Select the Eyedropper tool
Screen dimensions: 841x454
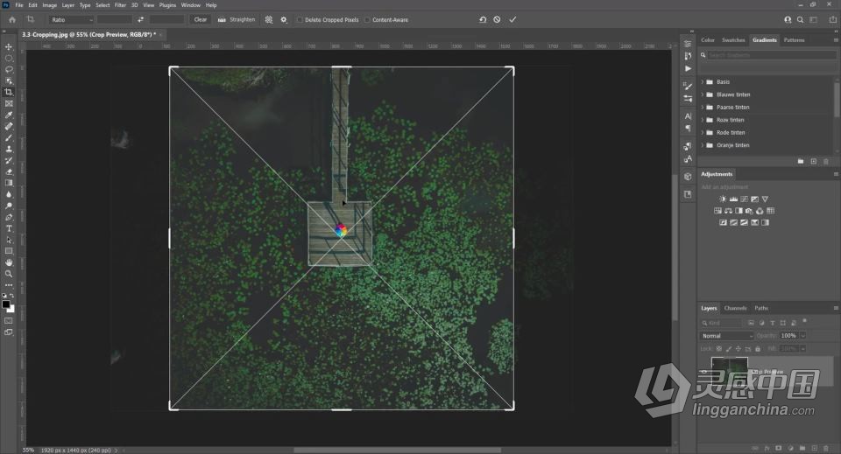tap(9, 115)
